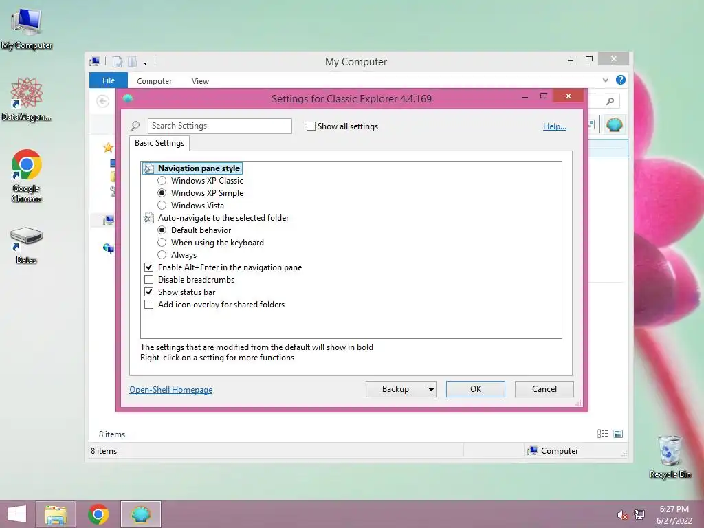Open Chrome from the taskbar
Viewport: 704px width, 528px height.
98,514
